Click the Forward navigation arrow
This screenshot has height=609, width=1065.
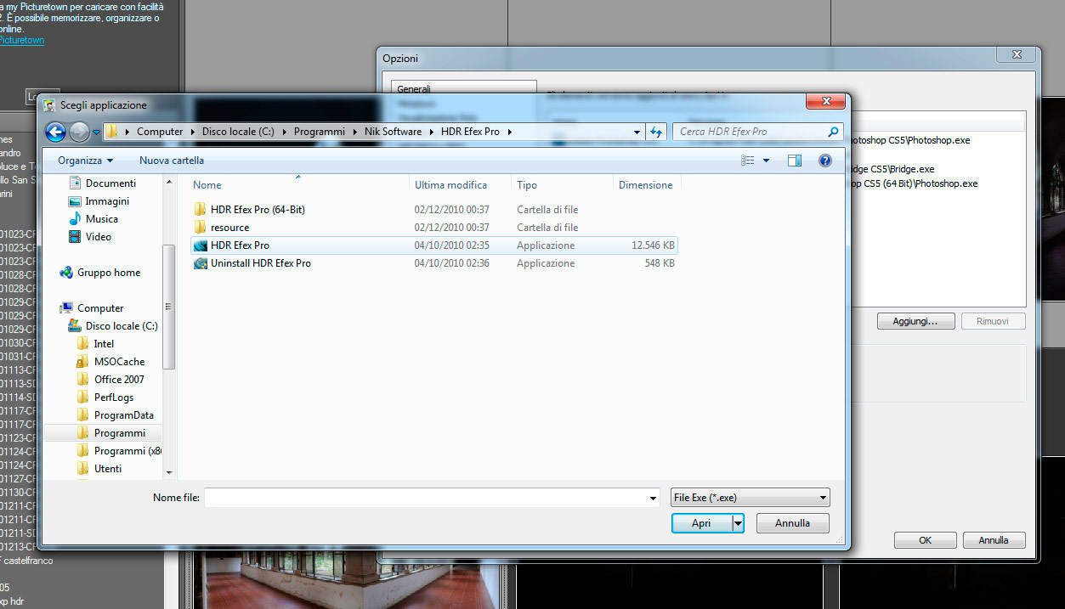(79, 132)
